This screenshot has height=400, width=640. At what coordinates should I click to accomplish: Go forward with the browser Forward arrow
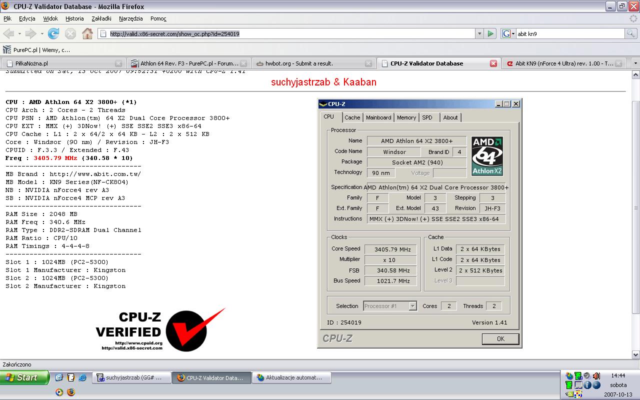[x=31, y=33]
